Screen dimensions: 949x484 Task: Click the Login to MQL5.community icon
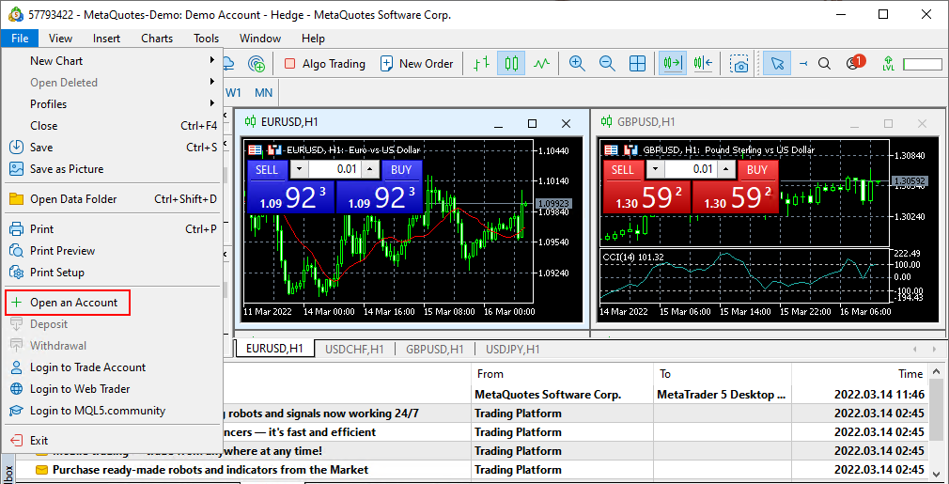17,411
